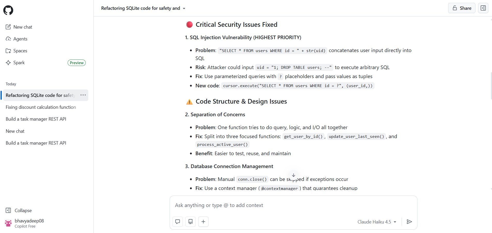
Task: Toggle the current conversation highlight selection
Action: 40,95
